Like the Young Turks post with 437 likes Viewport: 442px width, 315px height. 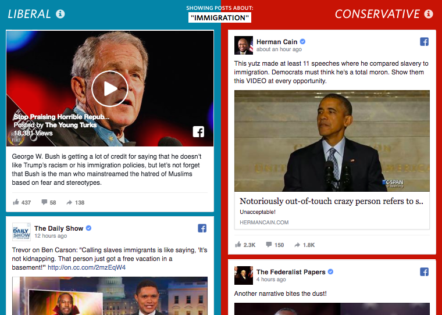click(22, 202)
